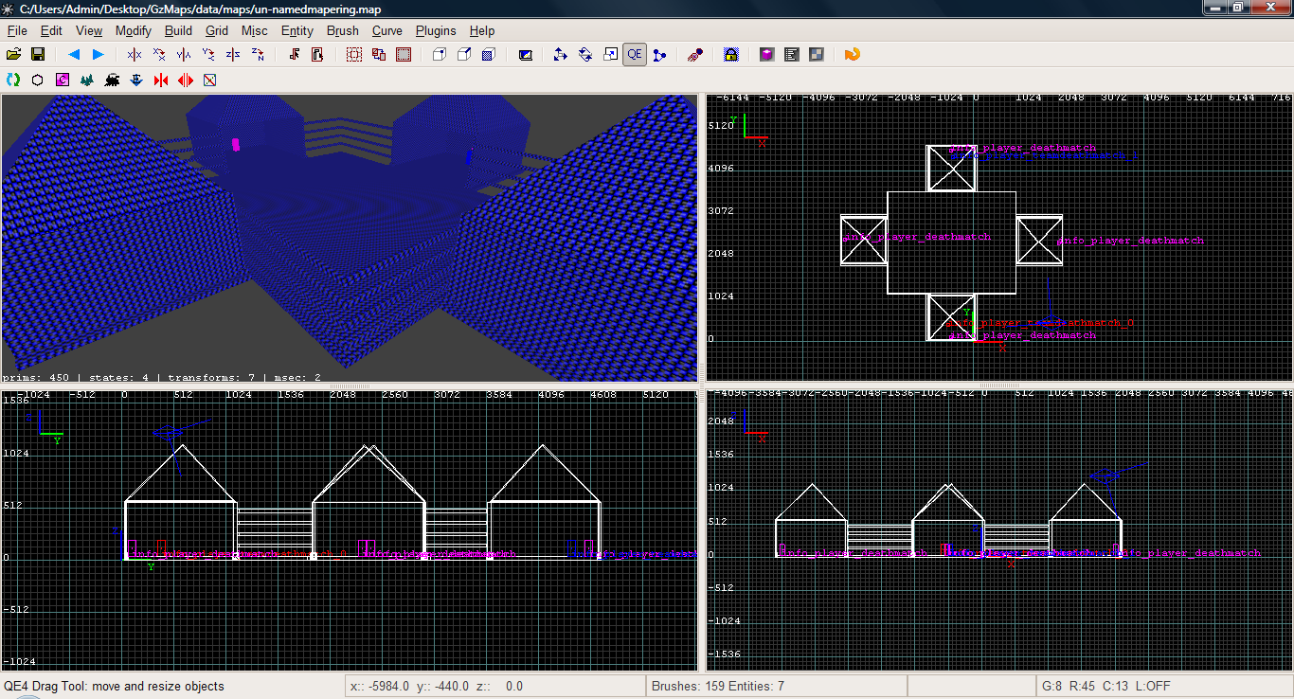This screenshot has height=699, width=1294.
Task: Toggle the QE resize tool
Action: (x=635, y=55)
